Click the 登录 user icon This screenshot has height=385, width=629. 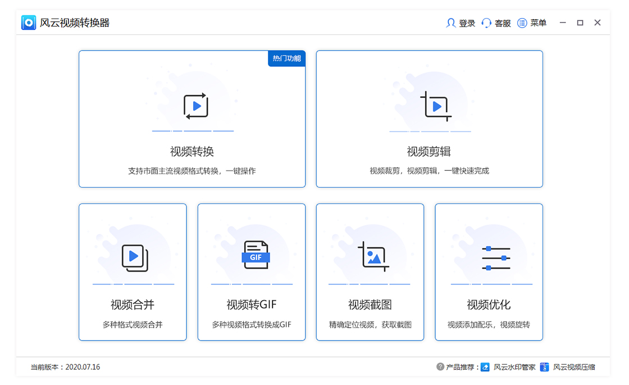[x=451, y=23]
